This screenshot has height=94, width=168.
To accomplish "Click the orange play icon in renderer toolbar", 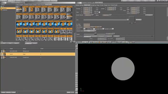I will (96, 42).
